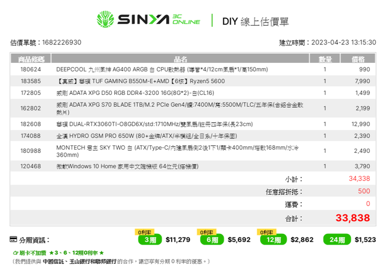
Task: Click the price 2,390
Action: (x=362, y=136)
